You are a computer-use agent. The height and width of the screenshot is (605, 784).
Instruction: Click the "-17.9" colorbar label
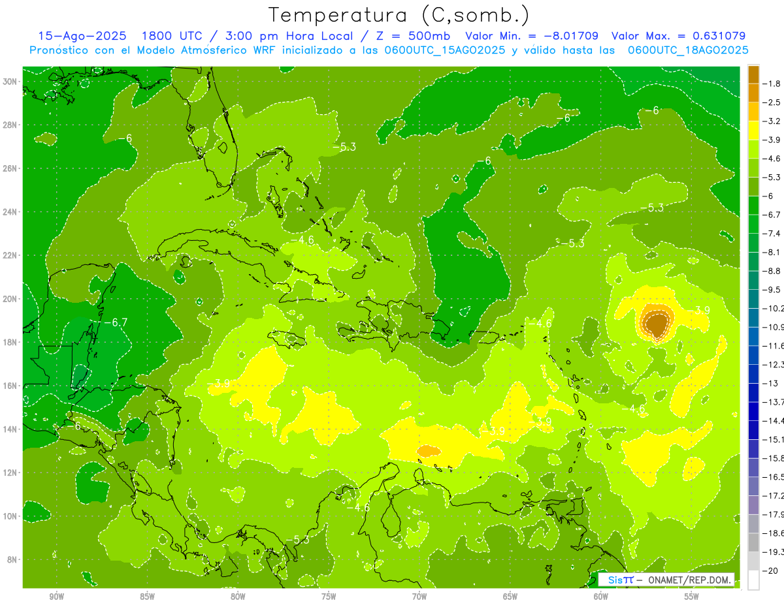pos(773,514)
